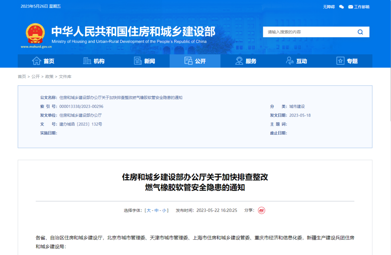Click the person icon beside 服务
The image size is (391, 255).
click(x=239, y=60)
